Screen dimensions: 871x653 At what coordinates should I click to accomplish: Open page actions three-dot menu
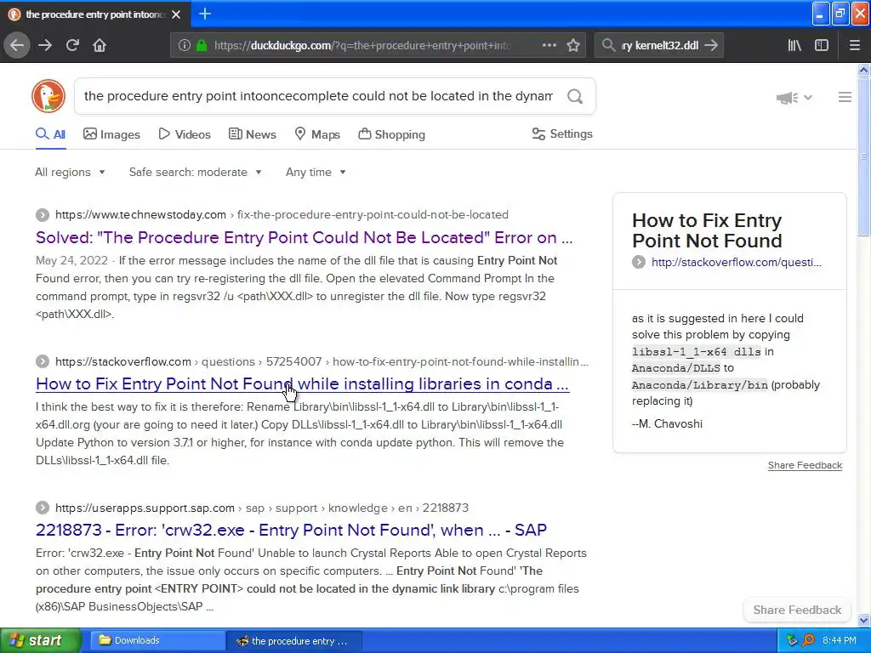pyautogui.click(x=549, y=45)
